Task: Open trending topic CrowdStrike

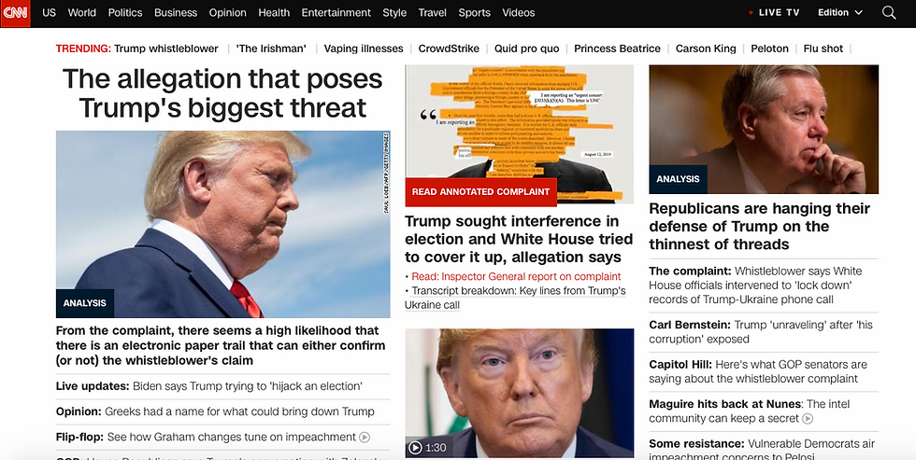Action: point(449,49)
